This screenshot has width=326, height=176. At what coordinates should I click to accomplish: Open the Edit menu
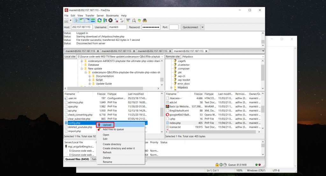[73, 16]
